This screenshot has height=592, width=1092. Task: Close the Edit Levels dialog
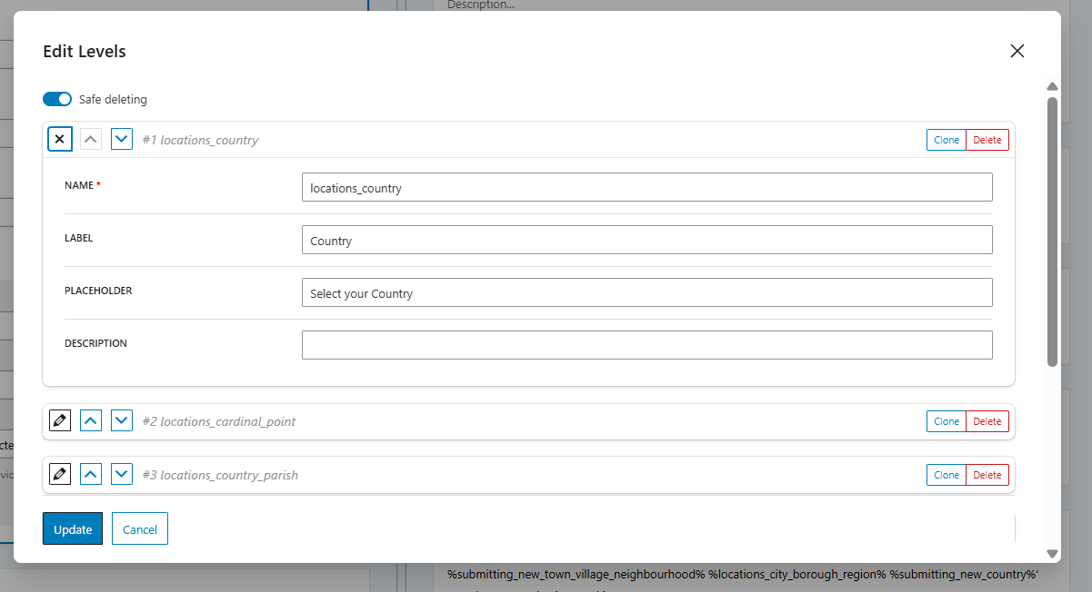point(1017,51)
